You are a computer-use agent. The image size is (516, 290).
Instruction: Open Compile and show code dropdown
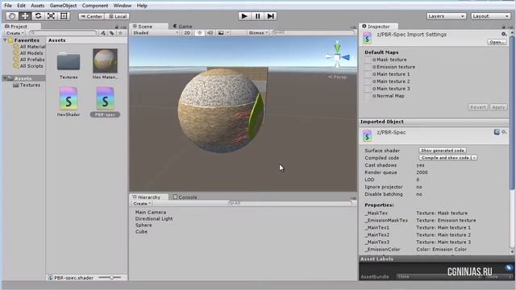[x=448, y=158]
